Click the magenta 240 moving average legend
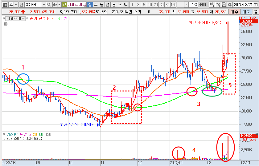This screenshot has width=259, height=166. coord(67,19)
